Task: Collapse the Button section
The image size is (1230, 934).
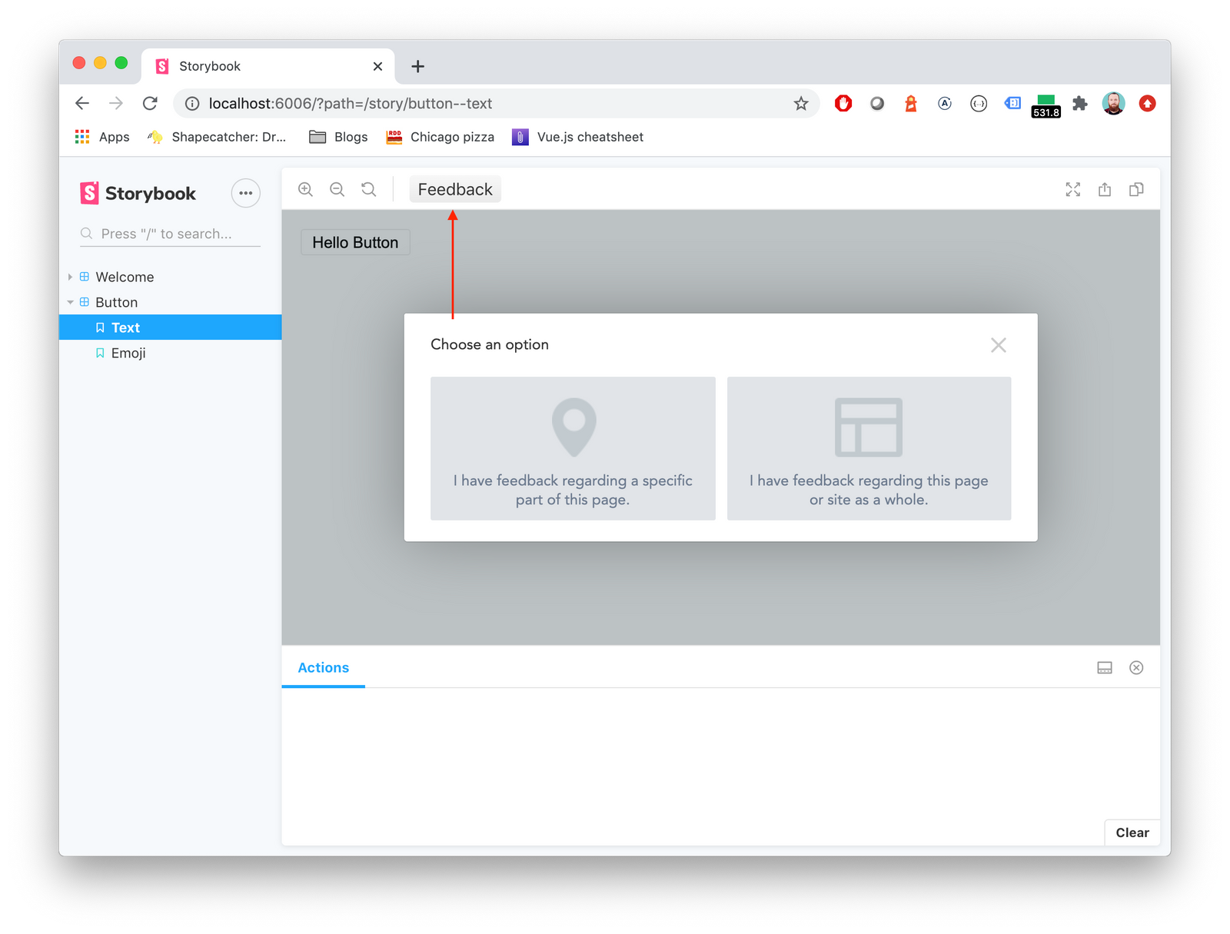Action: point(70,302)
